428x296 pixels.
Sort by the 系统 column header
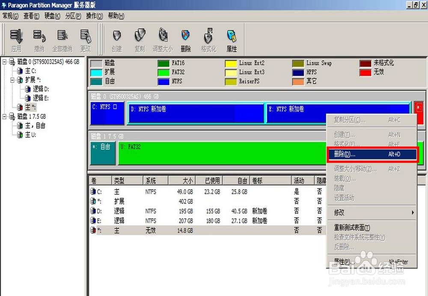coord(156,181)
